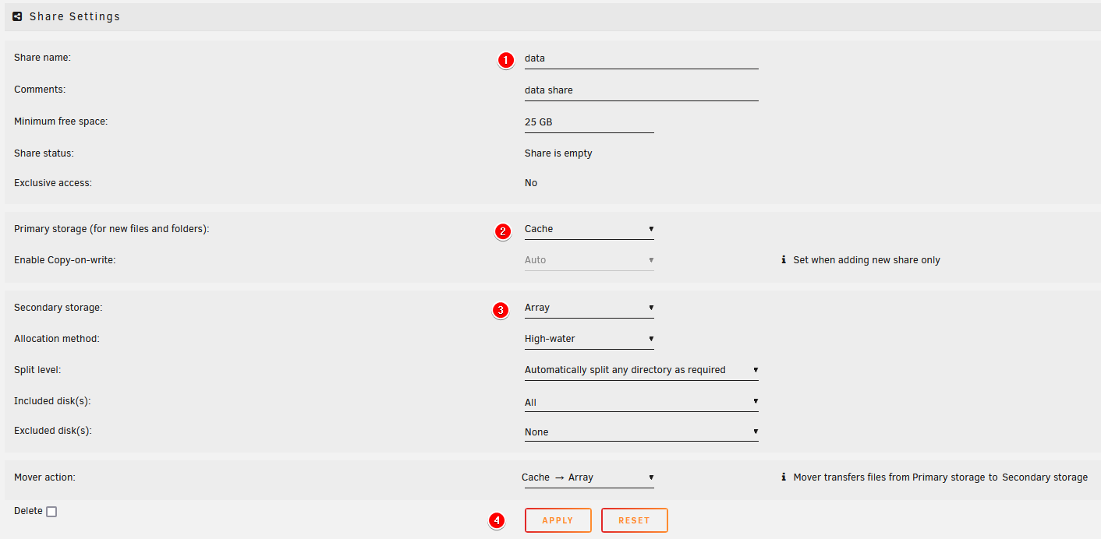Click the red step 4 marker
The height and width of the screenshot is (539, 1101).
pyautogui.click(x=496, y=520)
